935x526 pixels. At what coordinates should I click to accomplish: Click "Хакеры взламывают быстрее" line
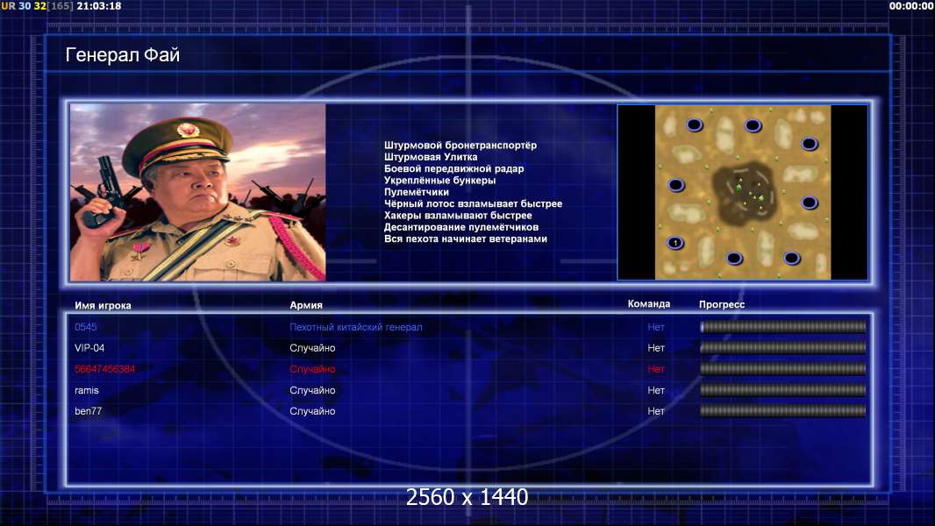pyautogui.click(x=458, y=215)
